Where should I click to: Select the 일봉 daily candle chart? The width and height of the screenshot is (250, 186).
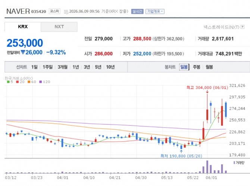pos(184,67)
